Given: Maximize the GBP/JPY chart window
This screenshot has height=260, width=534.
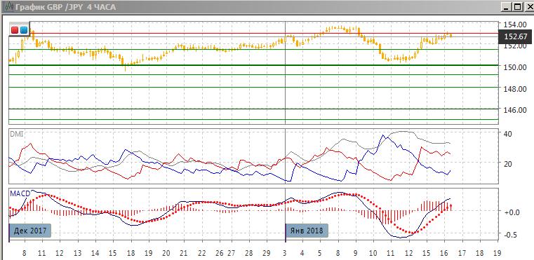Looking at the screenshot, I should click(518, 6).
